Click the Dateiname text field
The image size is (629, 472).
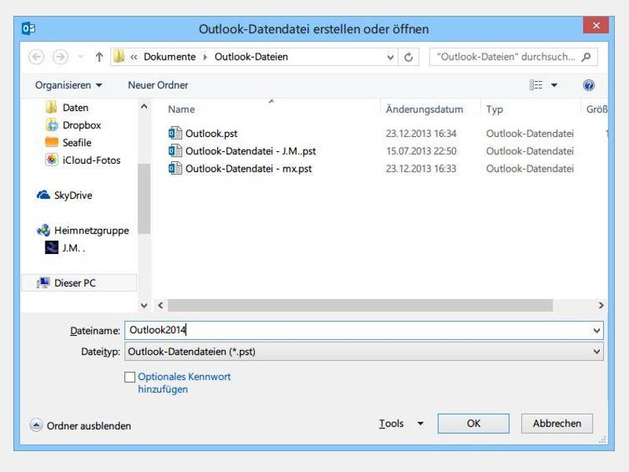point(354,330)
